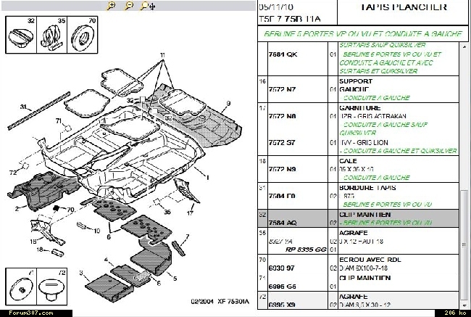Click the AGRAFE description in row 35
The image size is (471, 317).
354,233
